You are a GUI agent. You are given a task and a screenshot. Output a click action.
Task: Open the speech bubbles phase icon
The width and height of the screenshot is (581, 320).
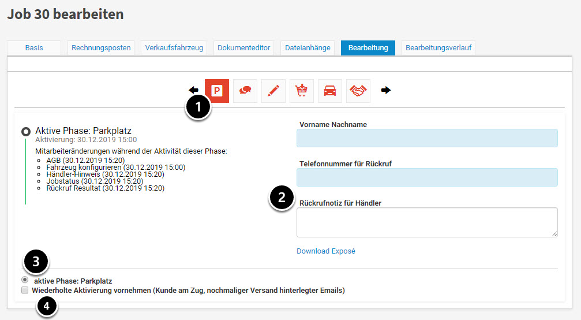tap(245, 91)
